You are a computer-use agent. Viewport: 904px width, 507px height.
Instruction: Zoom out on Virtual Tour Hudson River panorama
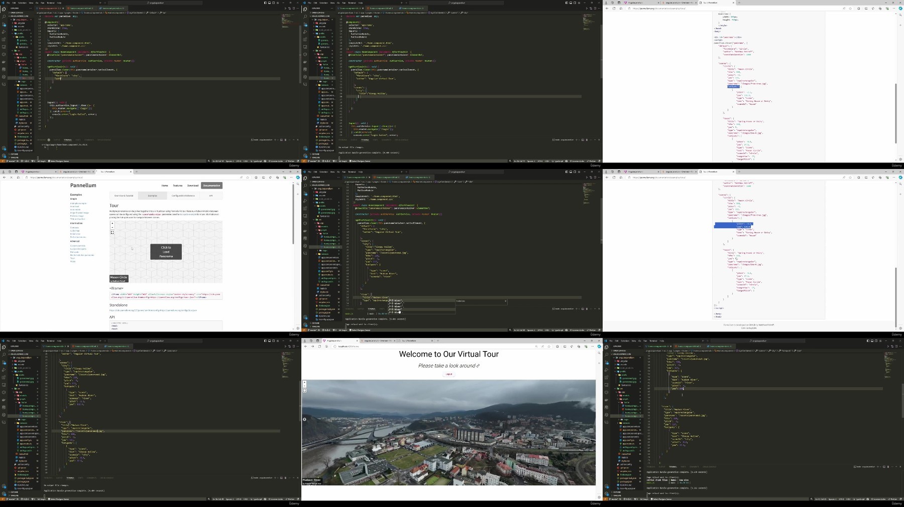(x=304, y=386)
